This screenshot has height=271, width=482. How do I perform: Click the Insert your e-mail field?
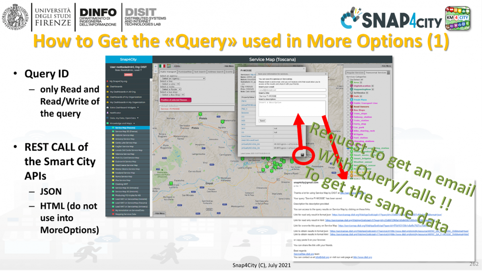tap(292, 91)
